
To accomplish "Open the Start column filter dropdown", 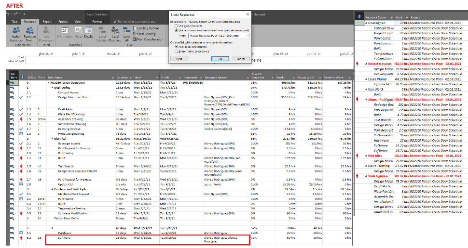I will click(x=157, y=78).
